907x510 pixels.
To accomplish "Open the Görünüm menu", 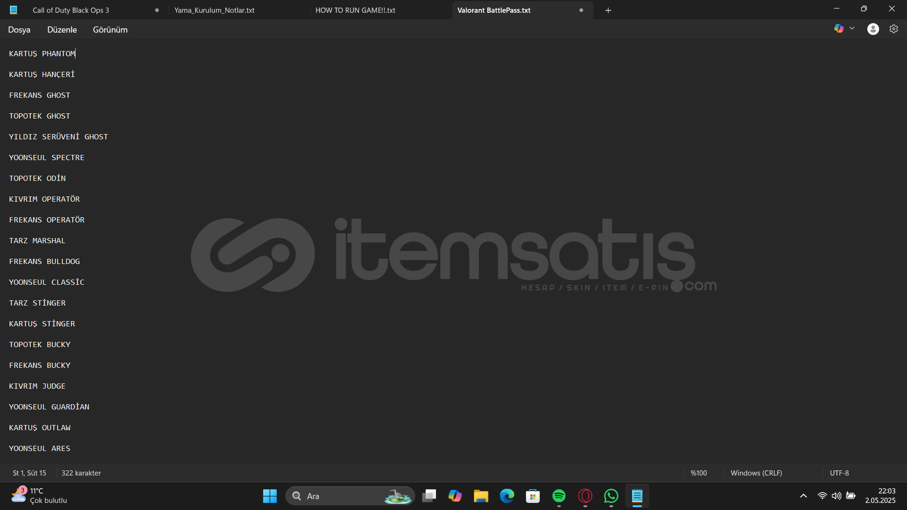I will 110,30.
